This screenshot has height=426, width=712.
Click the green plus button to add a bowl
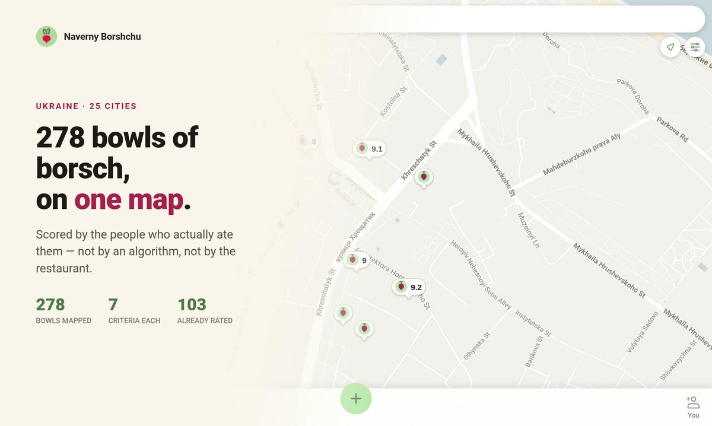click(x=356, y=399)
